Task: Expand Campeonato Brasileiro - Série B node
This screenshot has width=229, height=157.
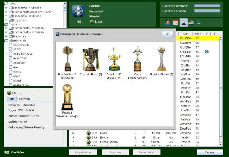Action: [x=6, y=12]
